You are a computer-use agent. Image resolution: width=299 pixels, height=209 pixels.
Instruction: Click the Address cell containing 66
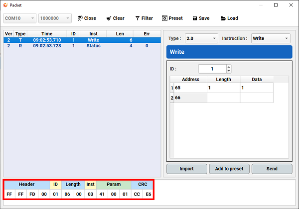pyautogui.click(x=189, y=98)
